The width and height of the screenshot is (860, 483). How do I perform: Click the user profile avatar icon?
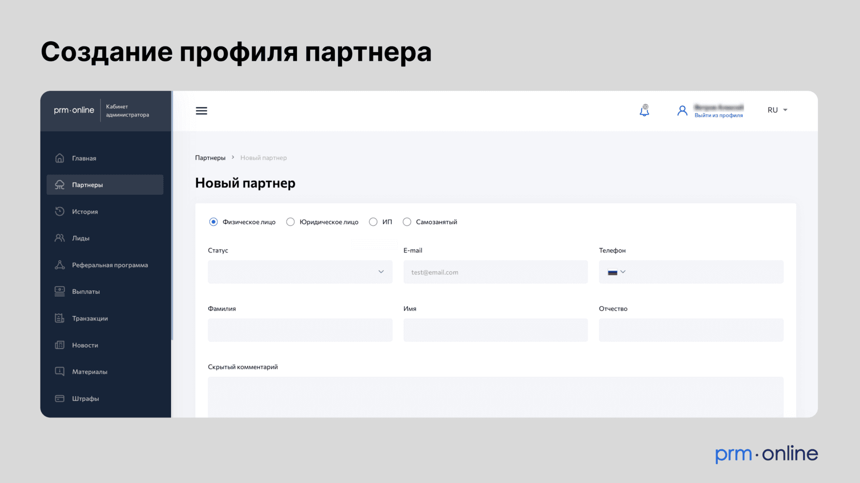click(682, 110)
